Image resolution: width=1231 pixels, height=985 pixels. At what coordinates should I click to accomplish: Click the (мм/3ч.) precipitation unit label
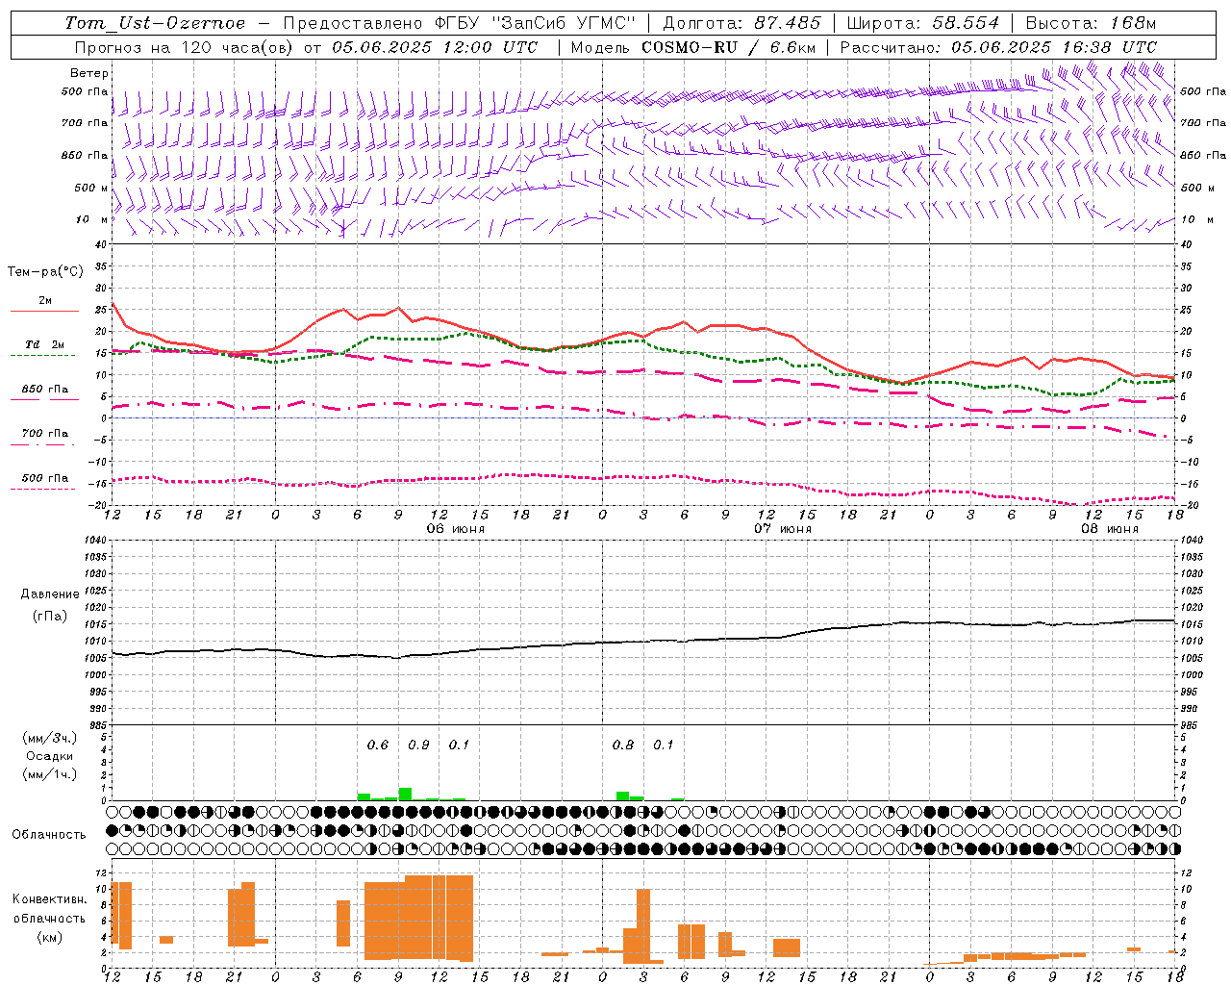50,738
